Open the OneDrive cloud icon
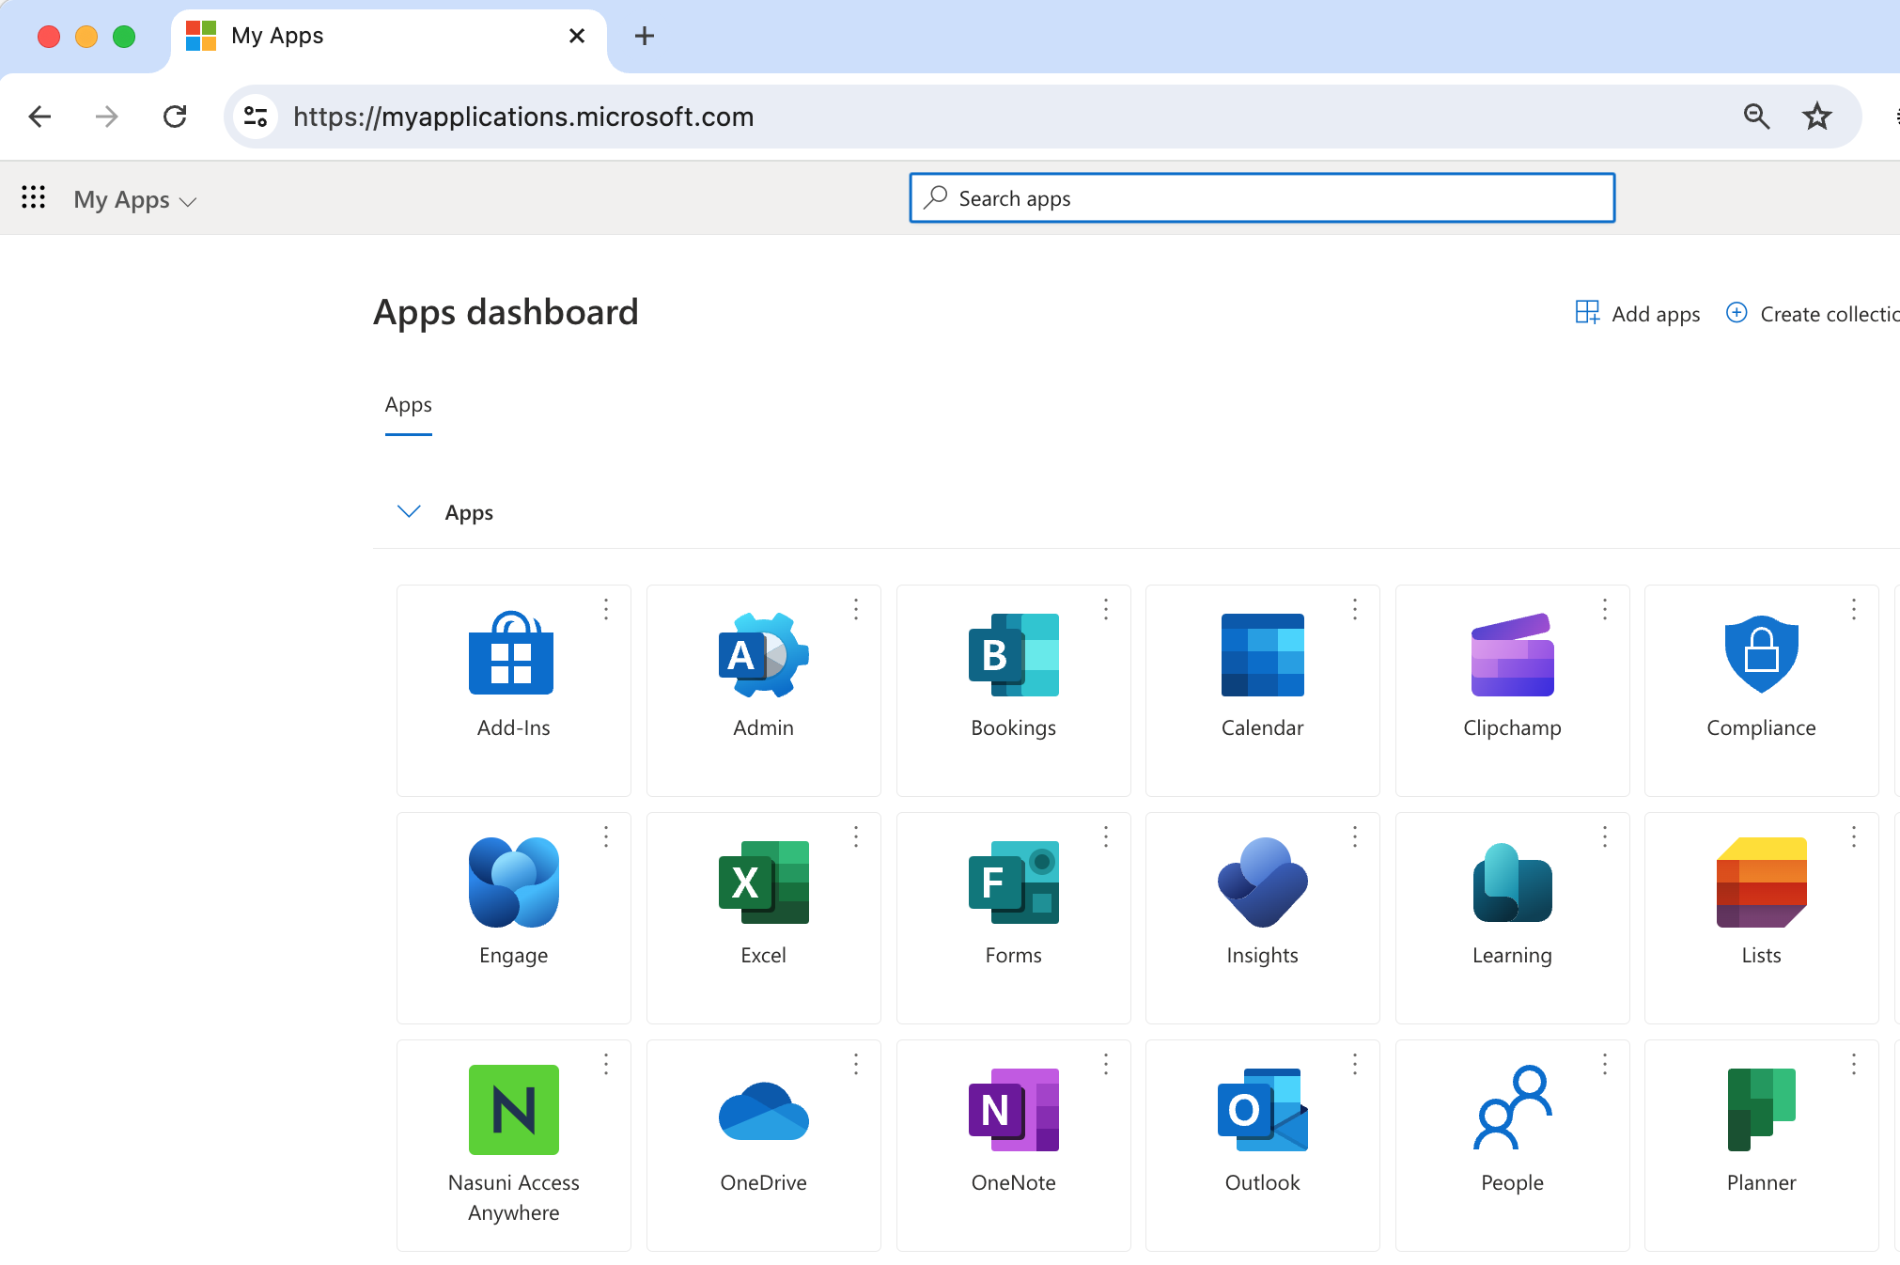1900x1265 pixels. 763,1110
